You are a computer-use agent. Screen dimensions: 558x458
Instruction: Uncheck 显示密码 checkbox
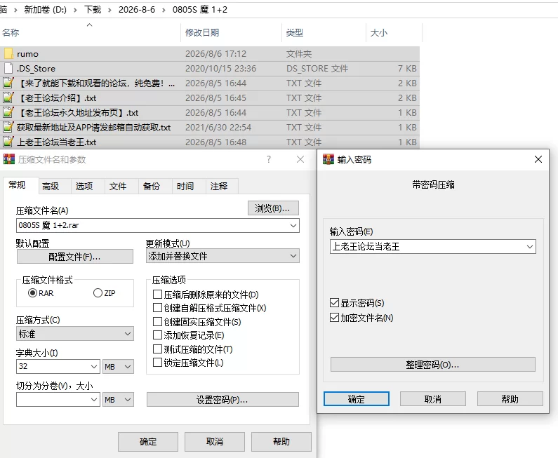(334, 303)
